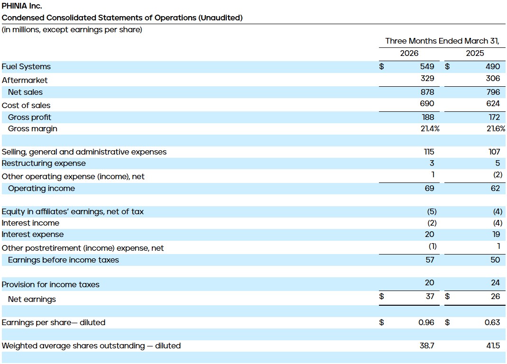Click Gross margin value 21.6%
Viewport: 507px width, 364px height.
496,128
